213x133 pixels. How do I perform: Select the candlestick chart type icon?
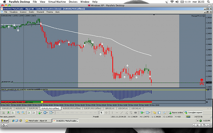8,113
